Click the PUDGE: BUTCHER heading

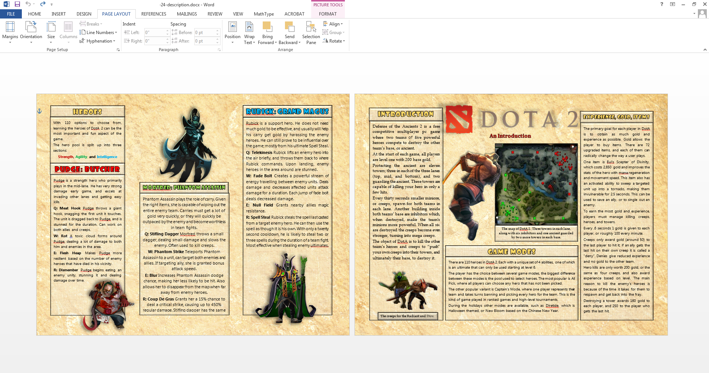87,169
